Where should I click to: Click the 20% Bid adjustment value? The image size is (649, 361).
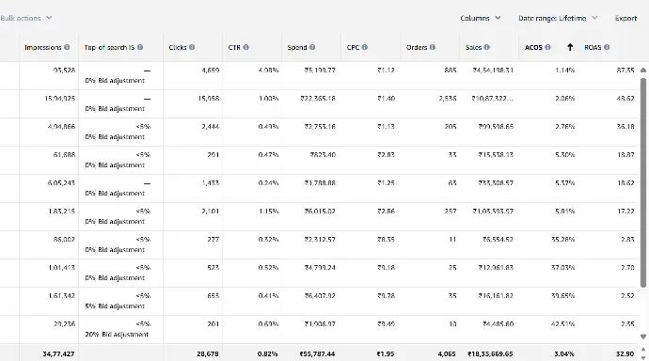click(117, 334)
